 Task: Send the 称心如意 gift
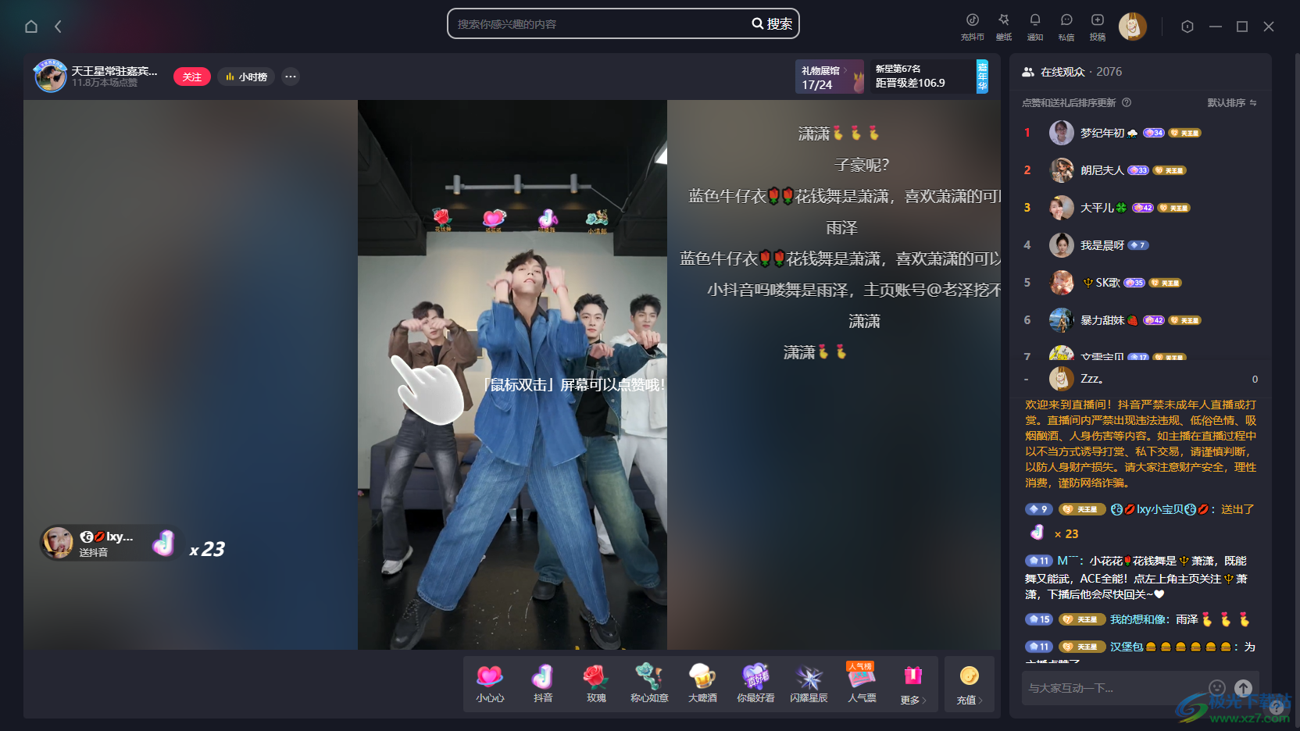click(x=649, y=684)
